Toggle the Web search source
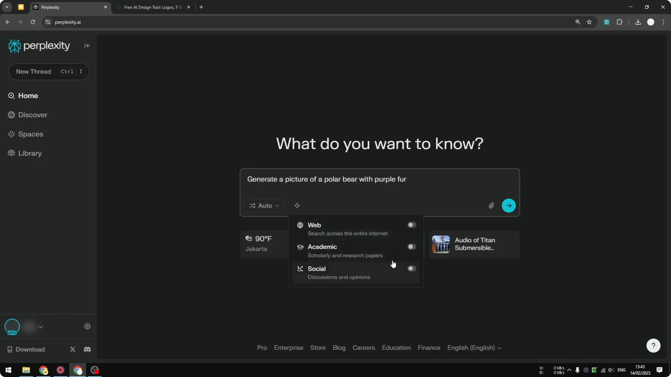Screen dimensions: 671x377 411,225
